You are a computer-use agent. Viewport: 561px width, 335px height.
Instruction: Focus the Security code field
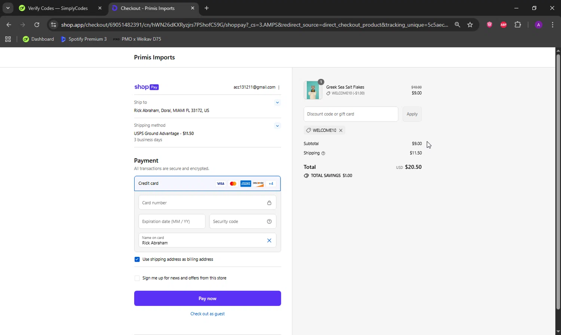tap(243, 221)
